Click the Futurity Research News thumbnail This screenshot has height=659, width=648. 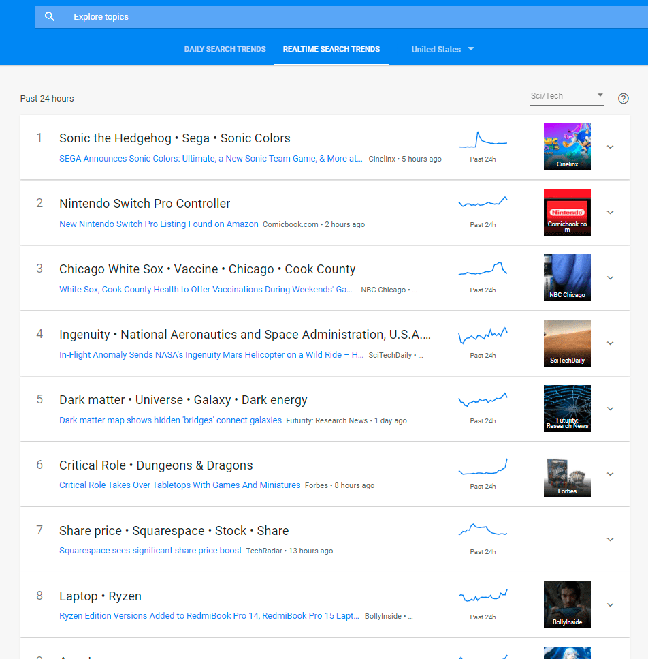pyautogui.click(x=567, y=408)
